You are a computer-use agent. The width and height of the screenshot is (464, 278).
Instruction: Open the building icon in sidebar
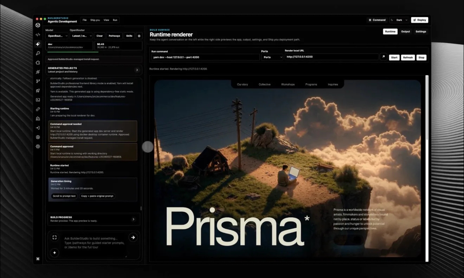click(38, 119)
